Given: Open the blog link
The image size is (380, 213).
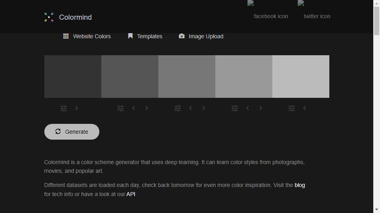Looking at the screenshot, I should (300, 185).
